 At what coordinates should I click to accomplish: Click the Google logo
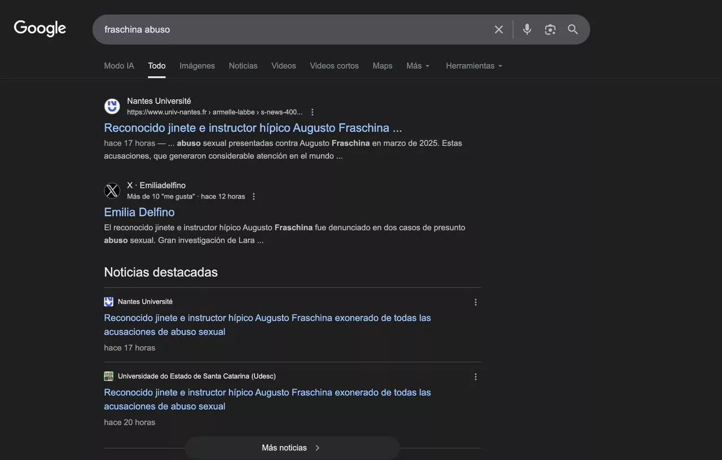pos(39,28)
